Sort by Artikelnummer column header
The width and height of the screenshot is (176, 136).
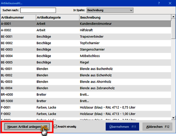[18, 18]
